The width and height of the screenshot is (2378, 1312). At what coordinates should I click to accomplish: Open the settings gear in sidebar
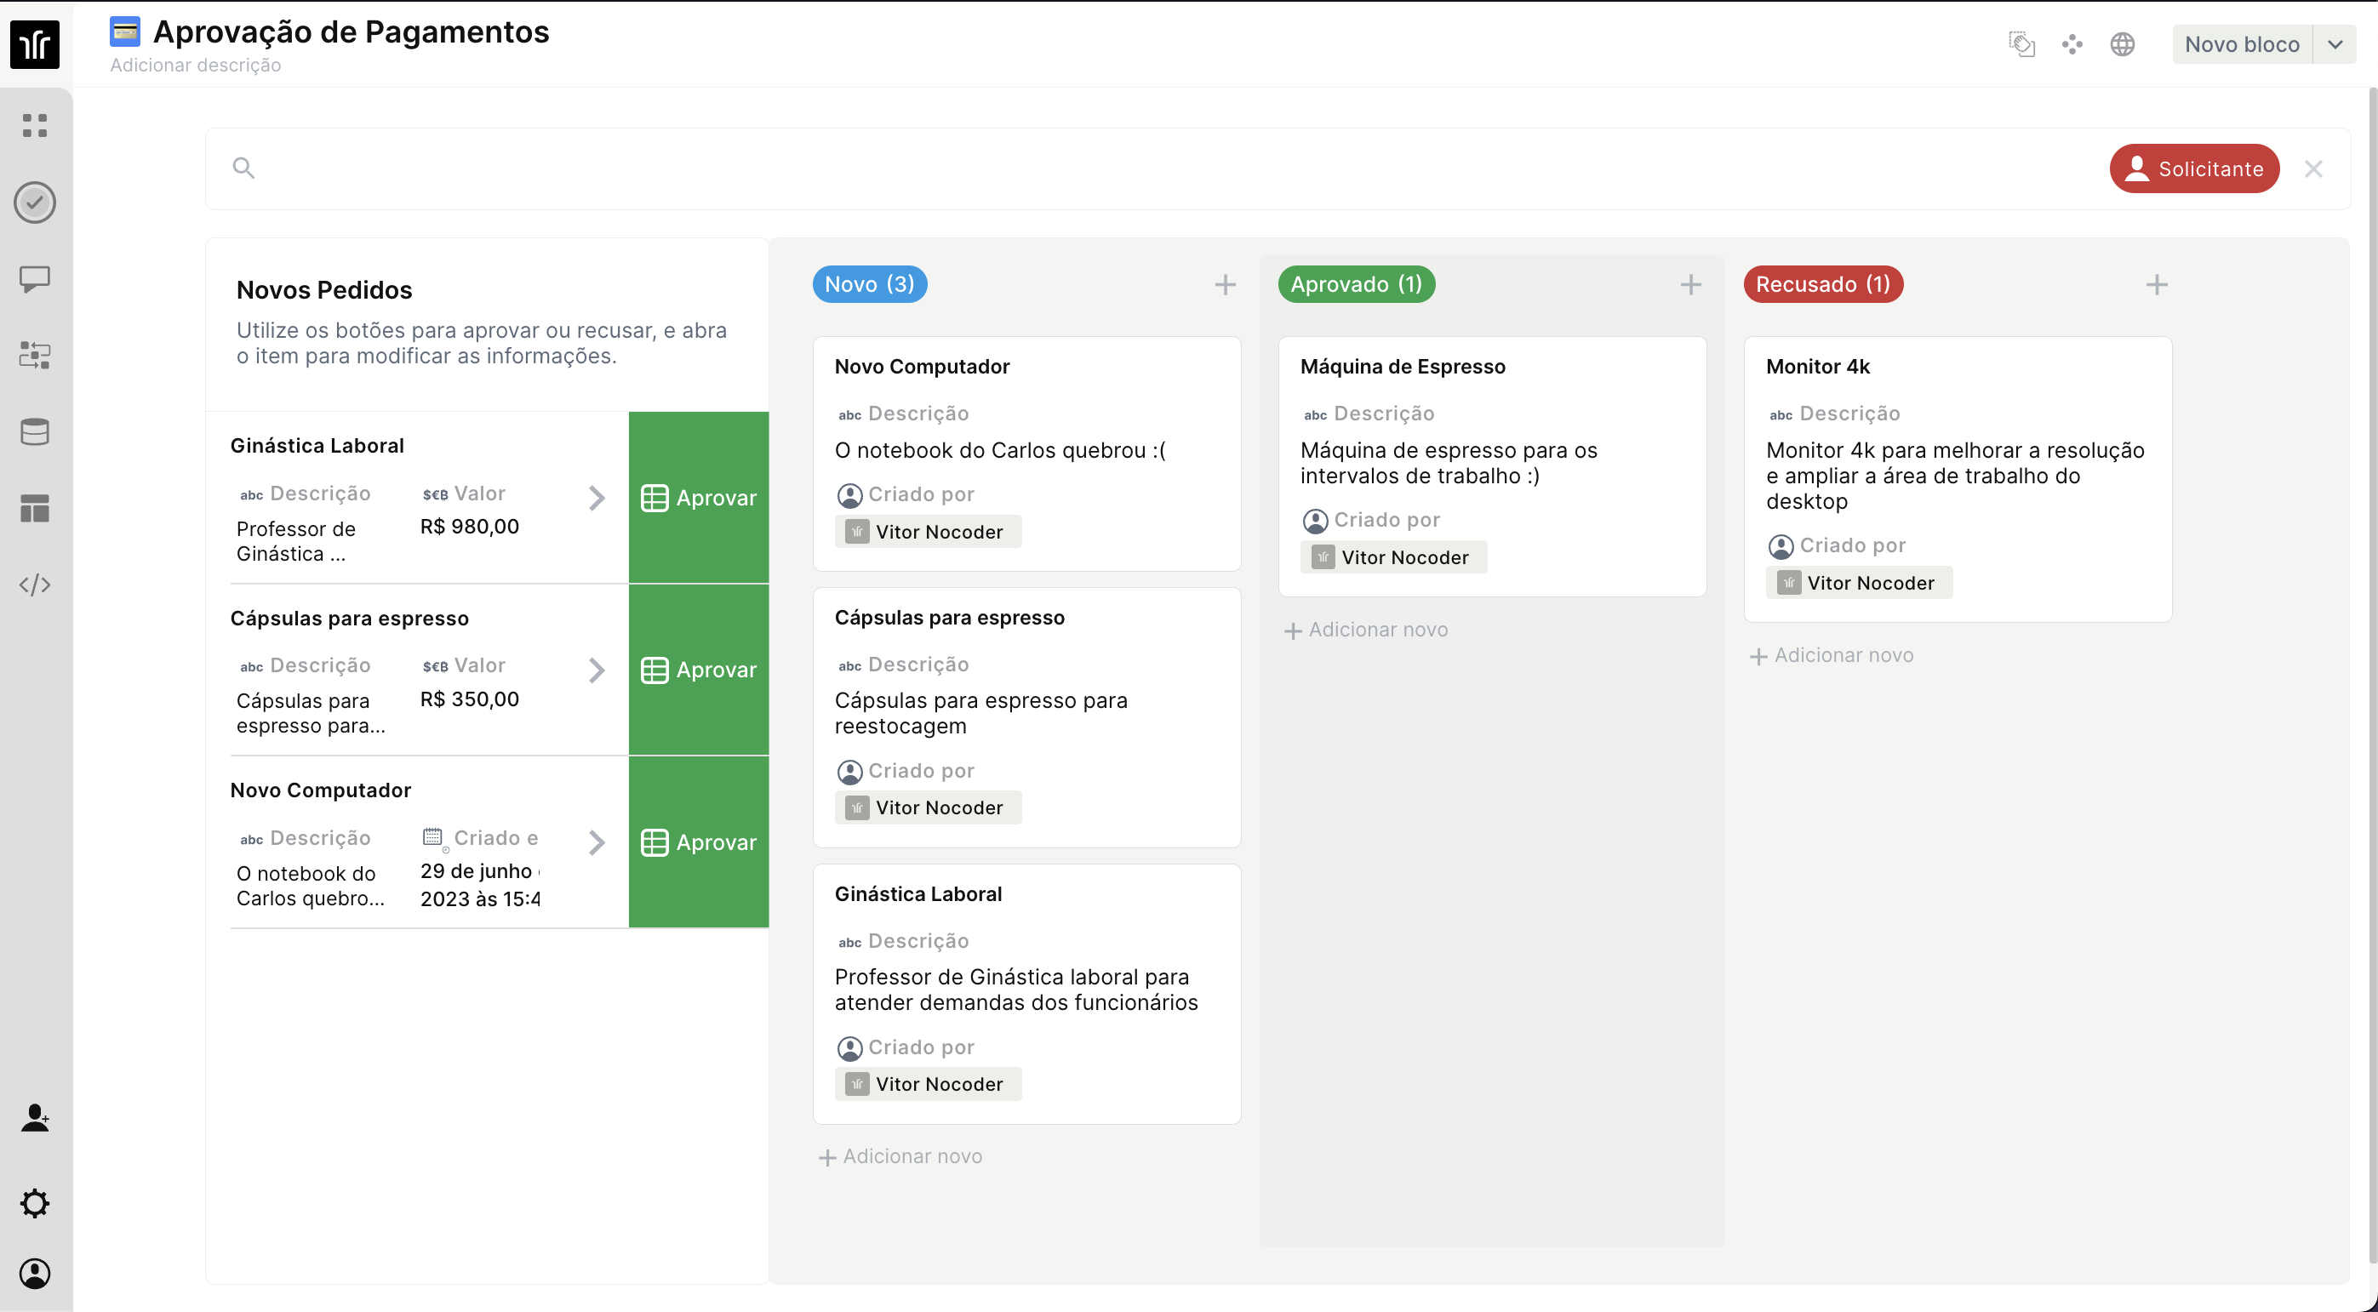[35, 1202]
